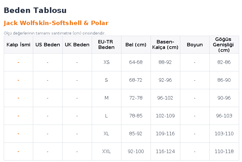Click the Göğüs Genişliği (cm) header

click(x=224, y=45)
